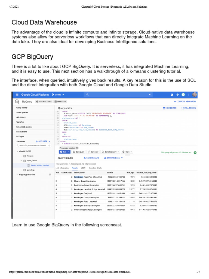This screenshot has width=209, height=279.
Task: Click the green query validation checkmark
Action: pyautogui.click(x=195, y=153)
